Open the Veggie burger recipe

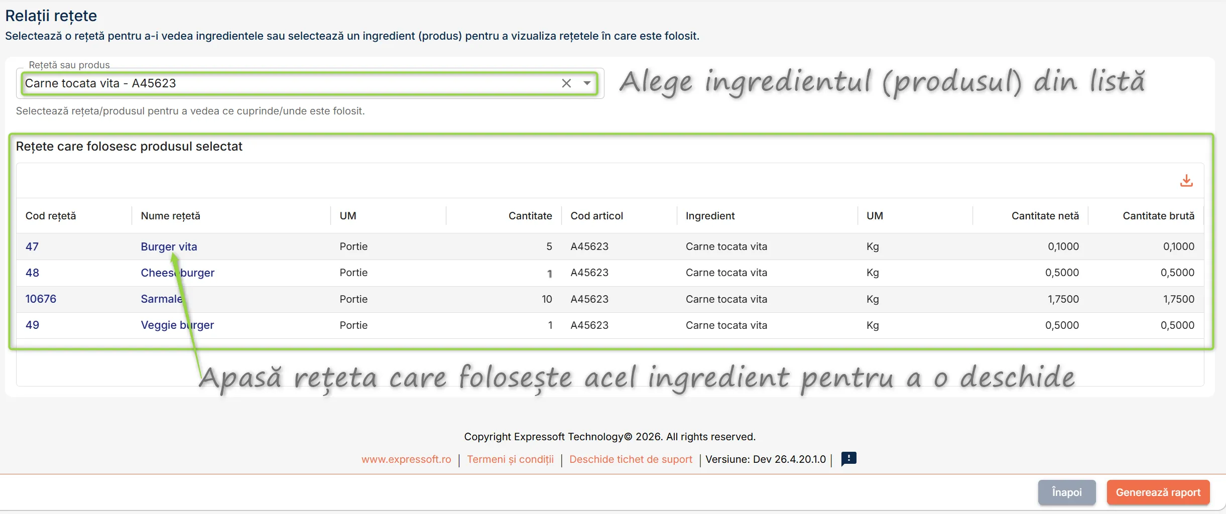[x=177, y=325]
